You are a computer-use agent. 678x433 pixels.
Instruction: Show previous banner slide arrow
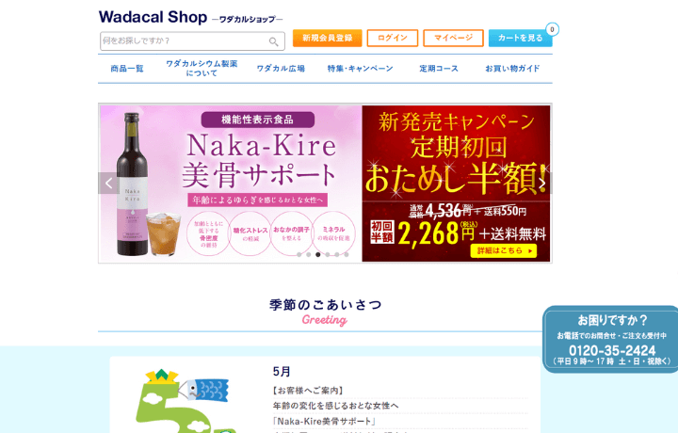[x=108, y=184]
